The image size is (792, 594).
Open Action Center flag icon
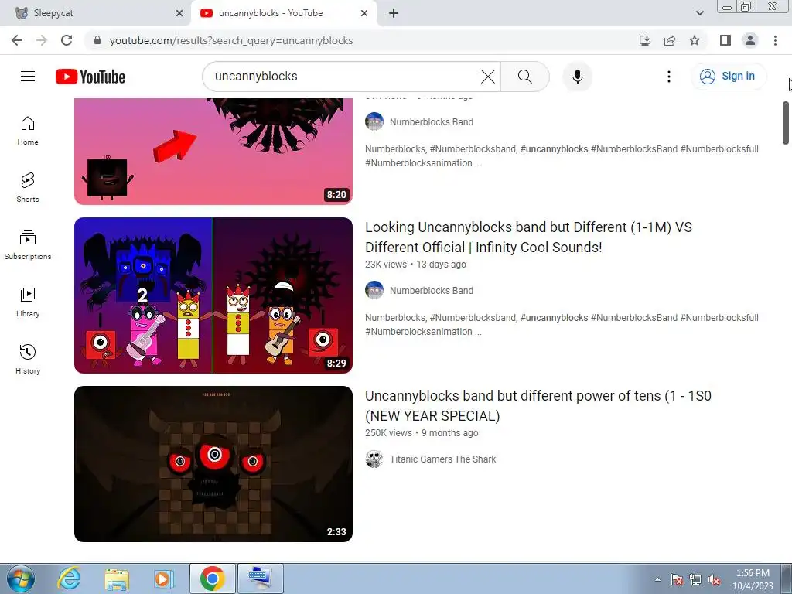pos(677,579)
